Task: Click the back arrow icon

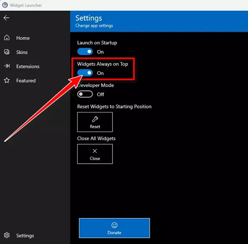Action: coord(7,18)
